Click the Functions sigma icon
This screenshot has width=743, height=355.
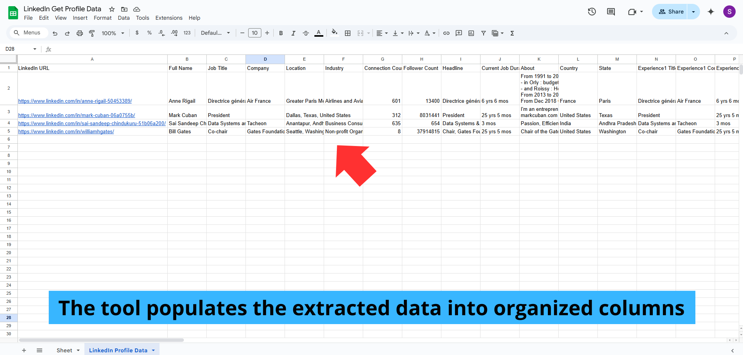[512, 33]
